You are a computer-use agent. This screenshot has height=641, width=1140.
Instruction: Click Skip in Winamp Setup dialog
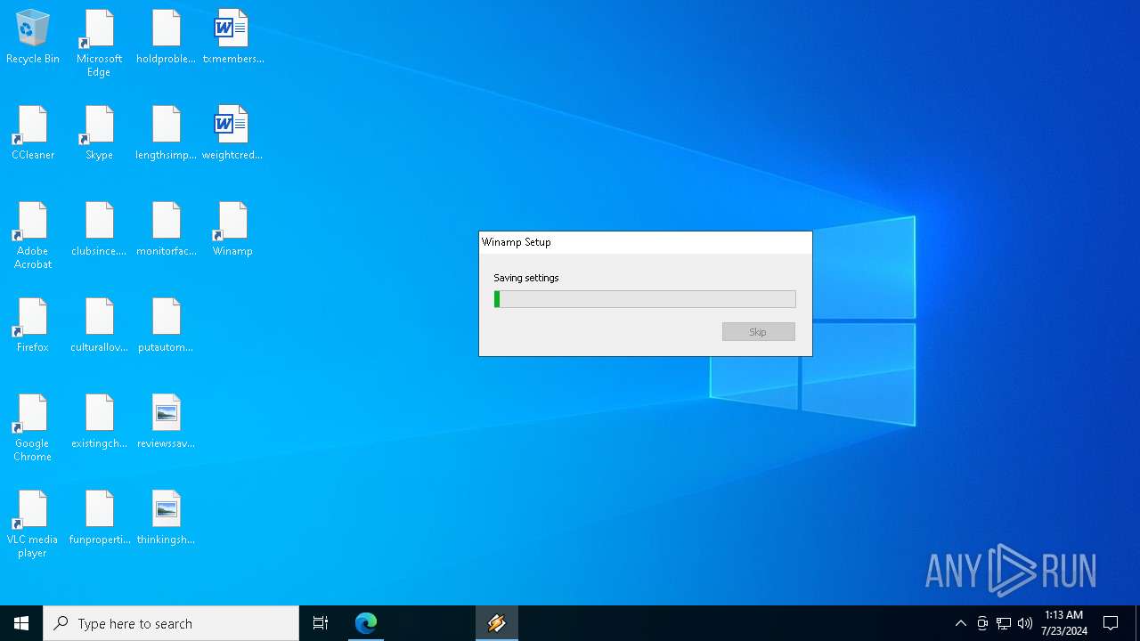pyautogui.click(x=758, y=332)
